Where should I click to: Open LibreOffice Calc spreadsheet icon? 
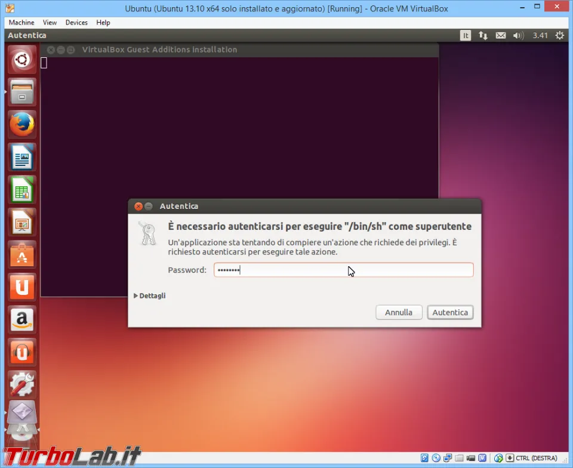(x=22, y=190)
